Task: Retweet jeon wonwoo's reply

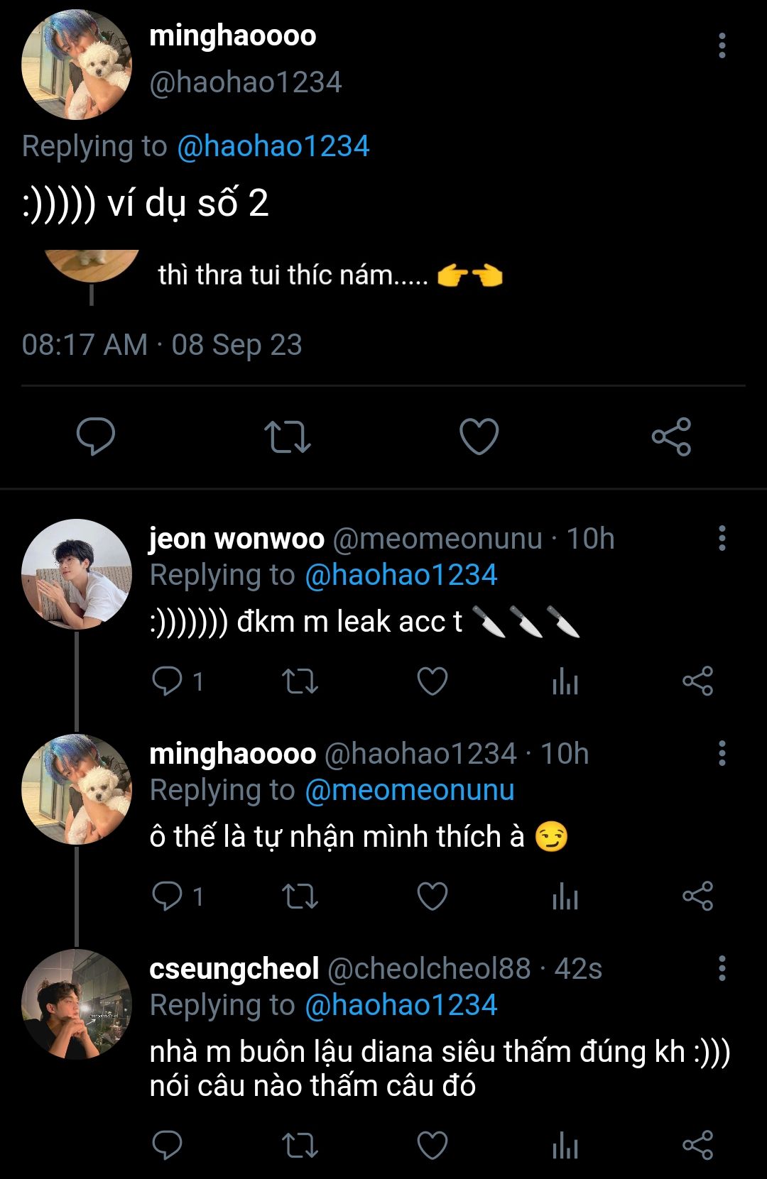Action: click(x=300, y=681)
